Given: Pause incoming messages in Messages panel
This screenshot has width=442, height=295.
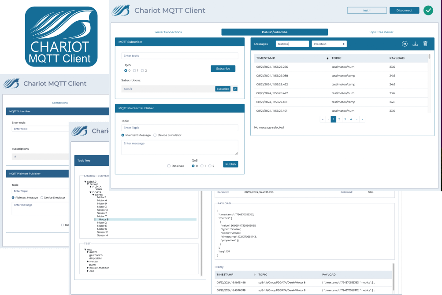Looking at the screenshot, I should pos(405,44).
